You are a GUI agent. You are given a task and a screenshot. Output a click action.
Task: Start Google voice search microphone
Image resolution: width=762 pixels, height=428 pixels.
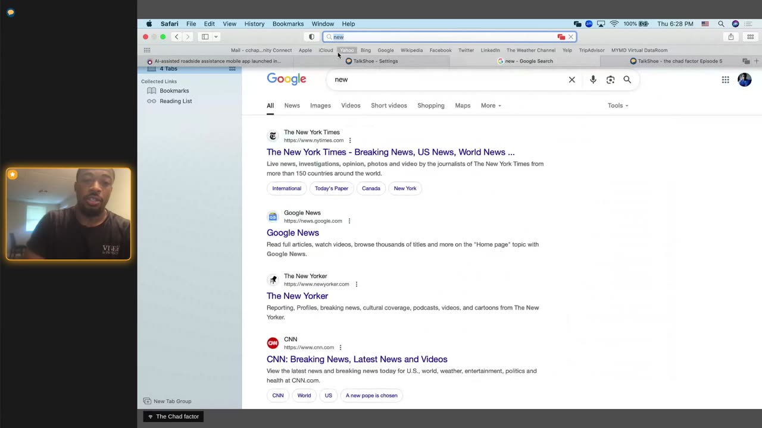593,80
